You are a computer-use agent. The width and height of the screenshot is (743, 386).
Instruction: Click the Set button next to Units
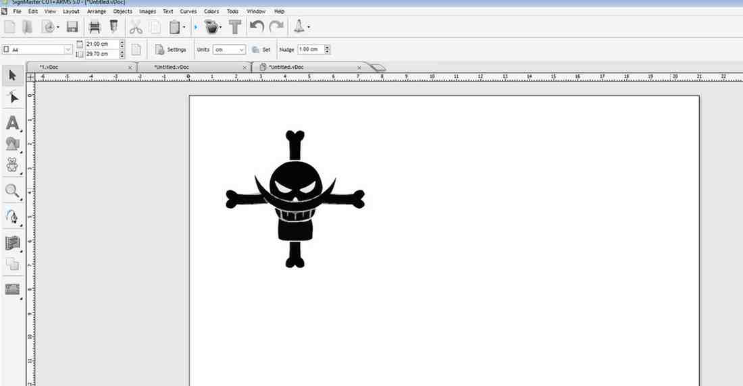pyautogui.click(x=261, y=49)
